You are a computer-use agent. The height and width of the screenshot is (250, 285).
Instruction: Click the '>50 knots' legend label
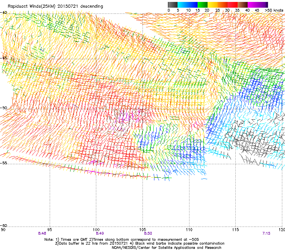coord(274,10)
